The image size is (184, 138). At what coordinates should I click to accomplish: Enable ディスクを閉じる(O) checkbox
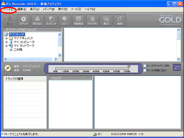(x=145, y=70)
